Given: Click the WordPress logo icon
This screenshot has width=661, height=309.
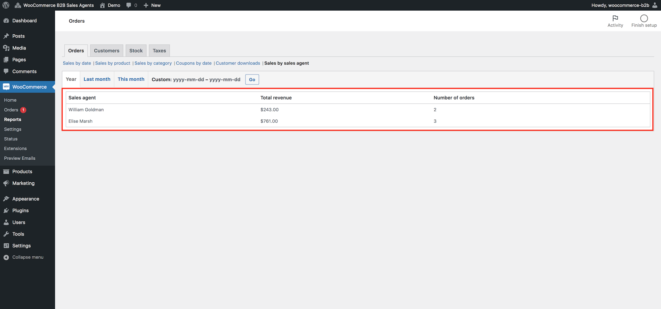Looking at the screenshot, I should point(6,5).
